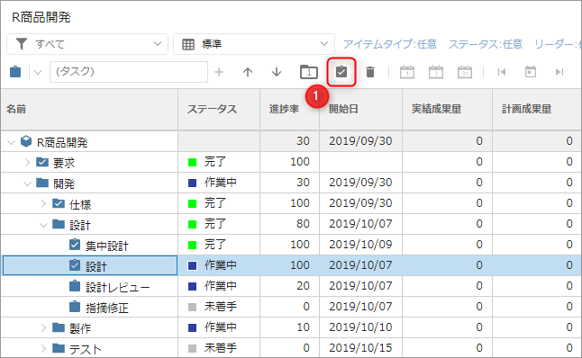The image size is (582, 358).
Task: Click the today calendar icon
Action: (531, 72)
